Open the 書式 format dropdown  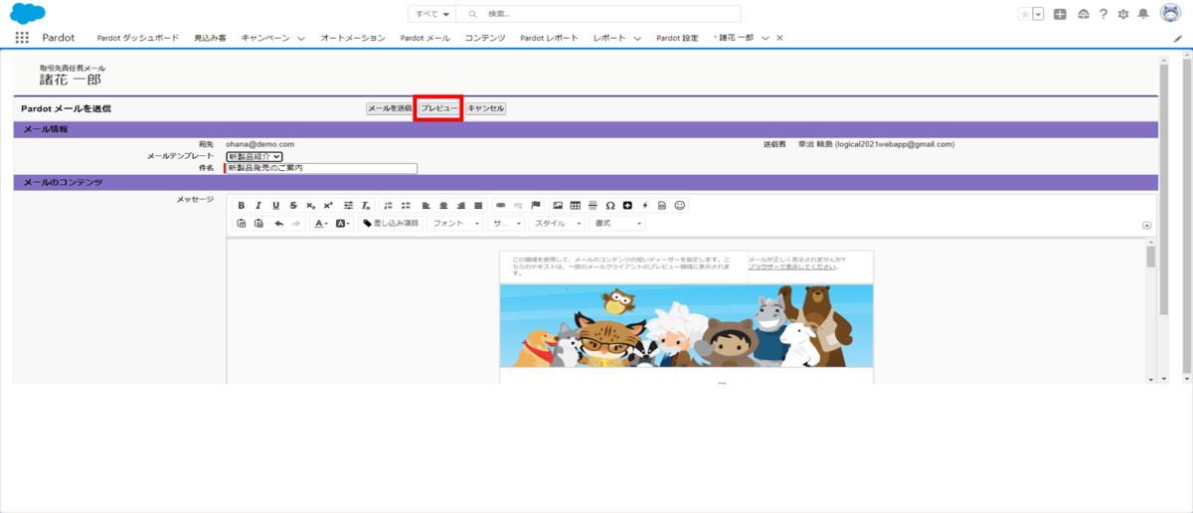click(x=617, y=224)
